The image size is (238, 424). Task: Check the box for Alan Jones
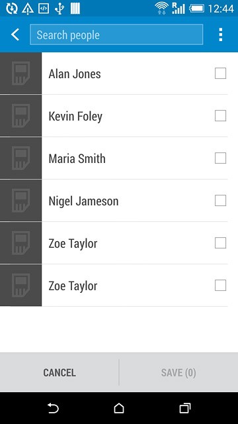(x=220, y=74)
